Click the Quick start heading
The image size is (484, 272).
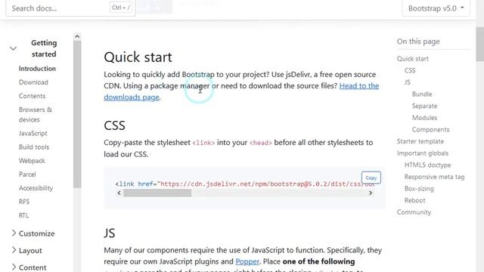tap(138, 57)
